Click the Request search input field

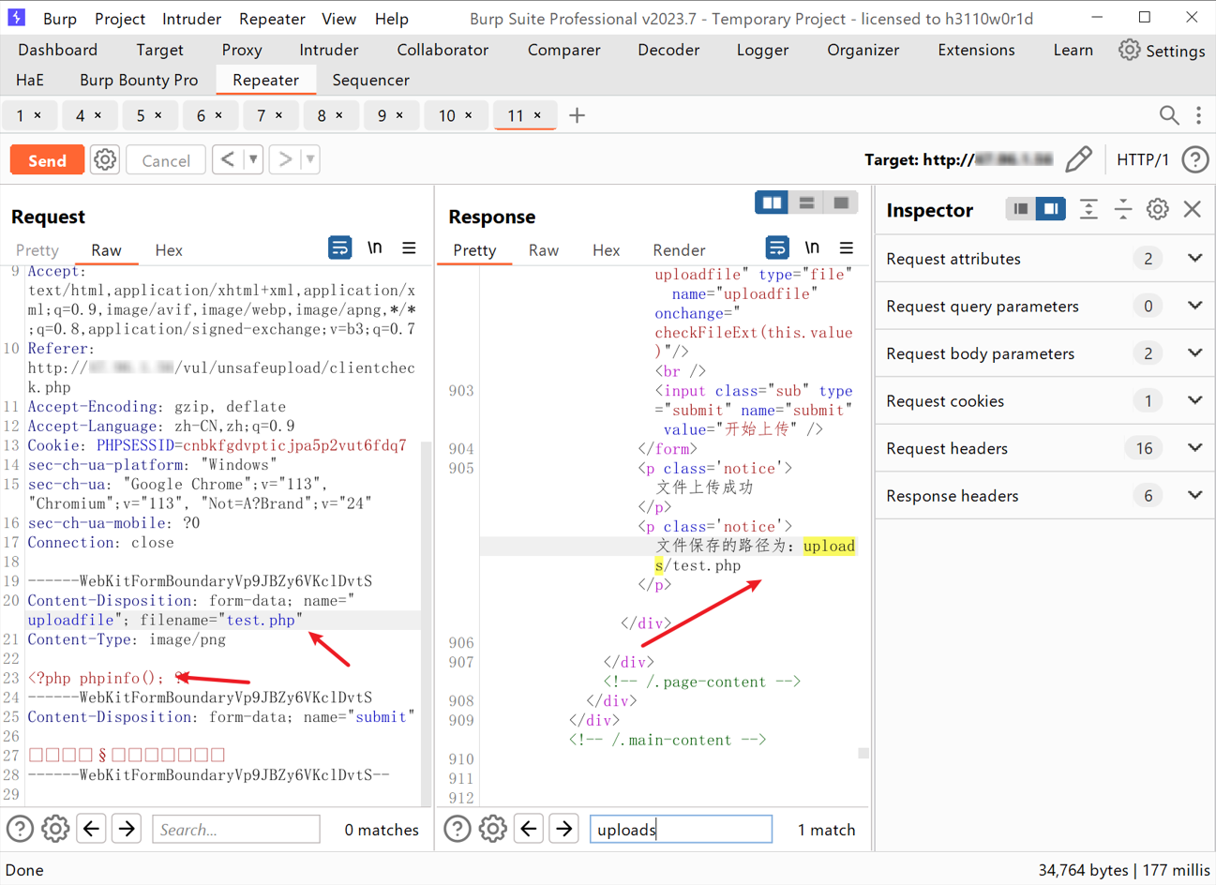coord(236,829)
